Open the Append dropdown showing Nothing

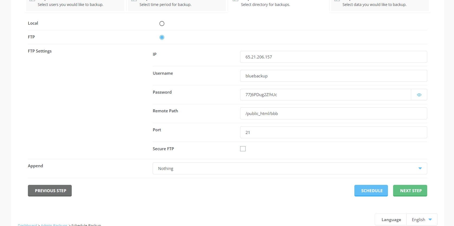tap(289, 168)
